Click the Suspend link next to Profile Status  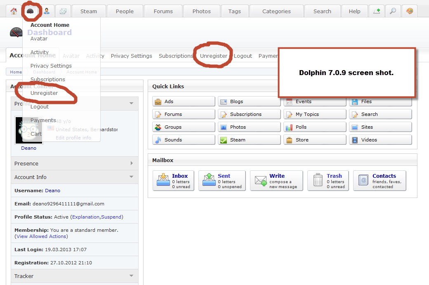[x=111, y=217]
